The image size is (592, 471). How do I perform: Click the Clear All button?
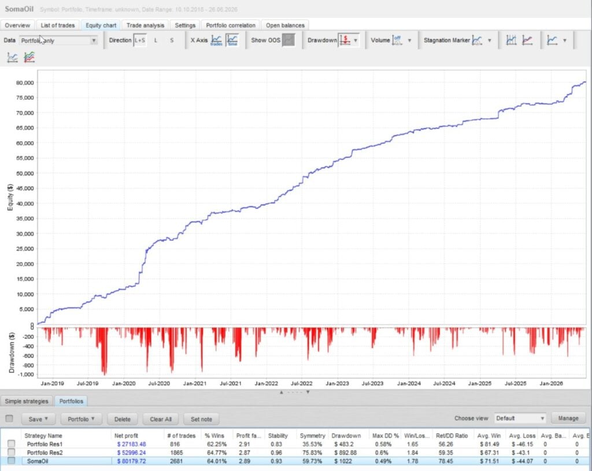coord(161,419)
